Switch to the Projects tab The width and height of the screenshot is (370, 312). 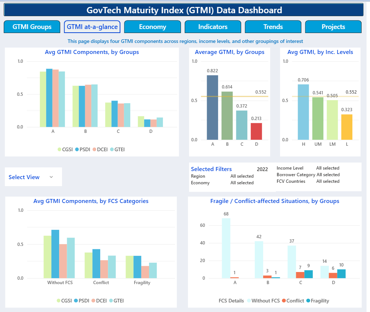click(333, 27)
